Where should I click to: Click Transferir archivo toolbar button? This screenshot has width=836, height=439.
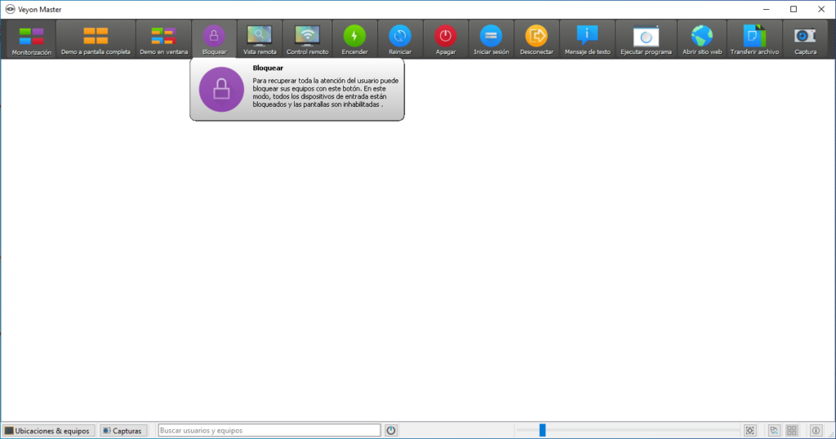pyautogui.click(x=754, y=39)
